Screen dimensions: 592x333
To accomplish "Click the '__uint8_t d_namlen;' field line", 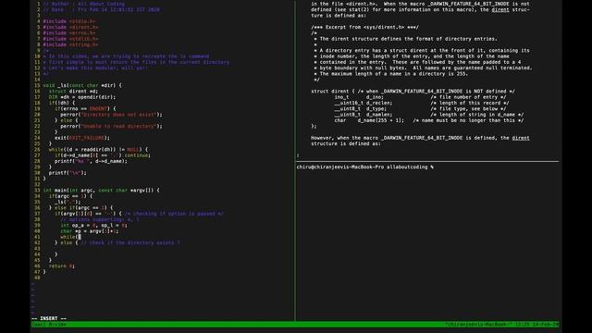I will 429,115.
